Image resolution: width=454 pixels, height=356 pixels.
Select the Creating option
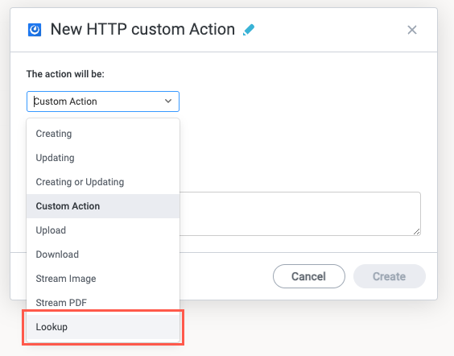point(103,134)
